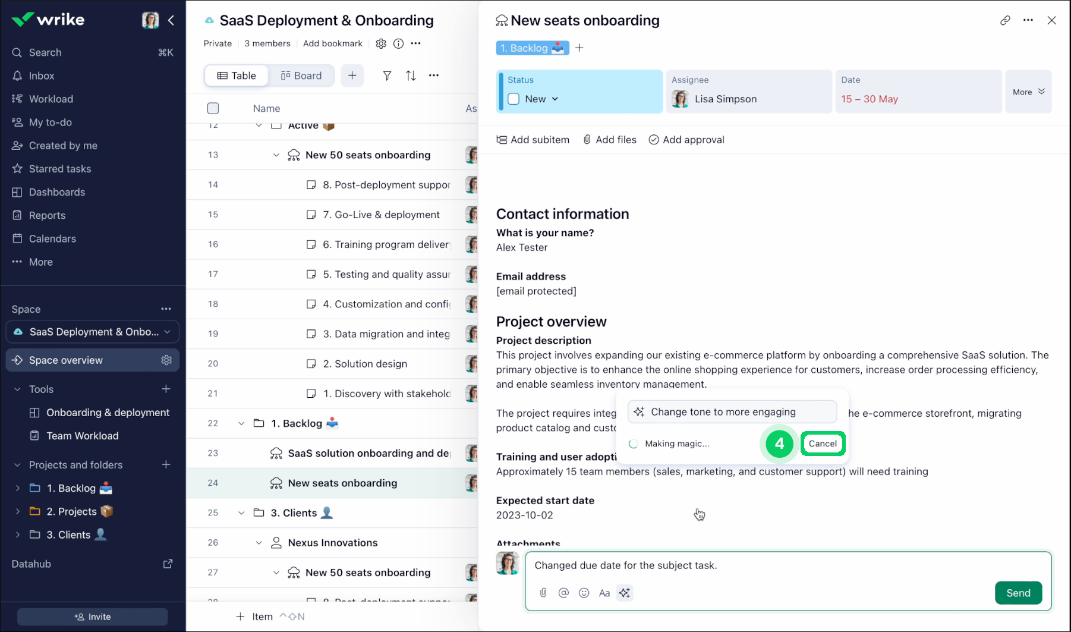The height and width of the screenshot is (632, 1071).
Task: Open the filter icon in the table toolbar
Action: [387, 76]
